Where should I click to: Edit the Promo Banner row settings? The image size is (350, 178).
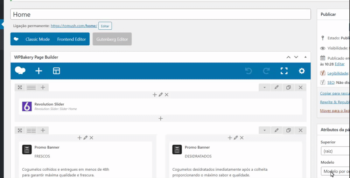[x=276, y=131]
